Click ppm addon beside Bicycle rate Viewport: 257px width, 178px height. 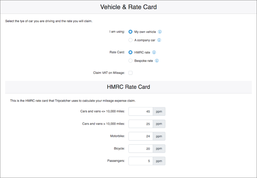[x=159, y=148]
